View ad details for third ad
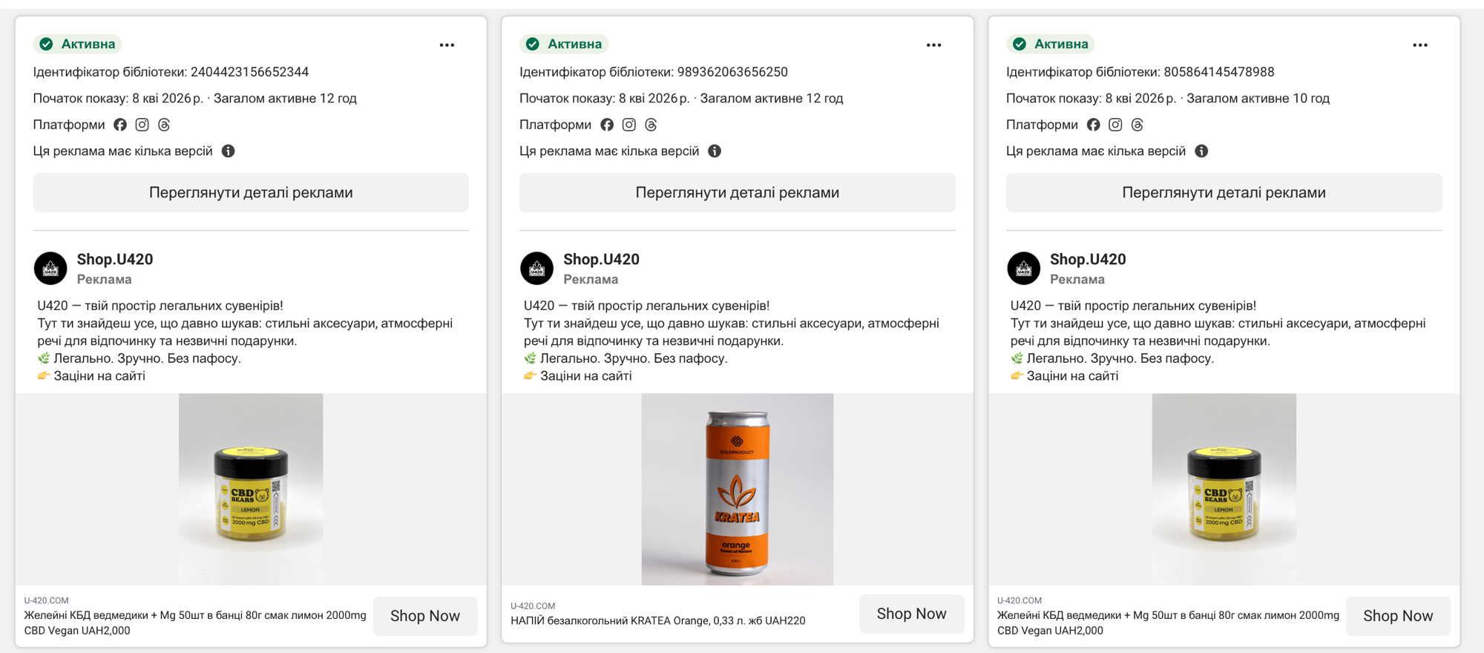Image resolution: width=1484 pixels, height=653 pixels. (1224, 193)
